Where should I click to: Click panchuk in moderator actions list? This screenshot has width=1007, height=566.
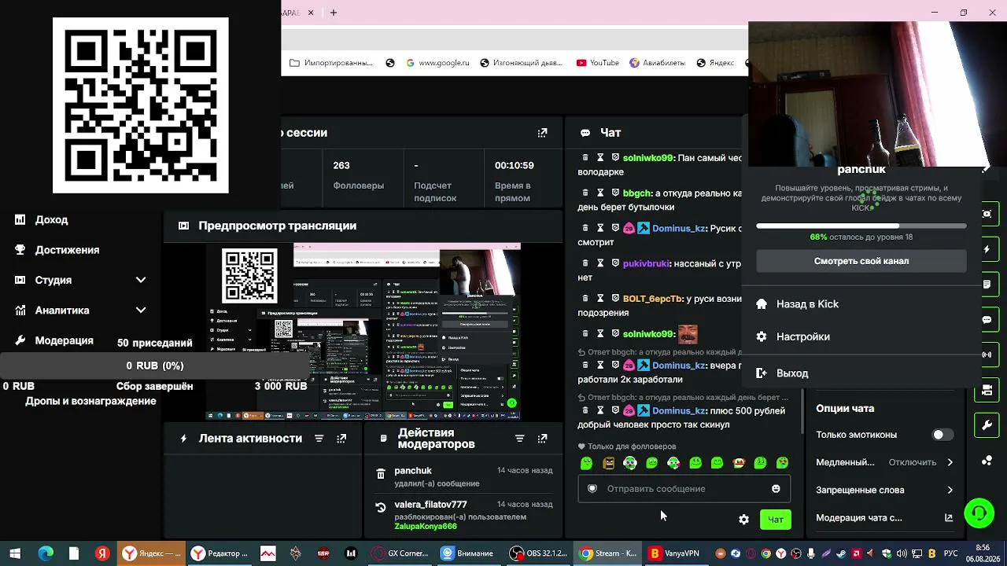click(413, 471)
